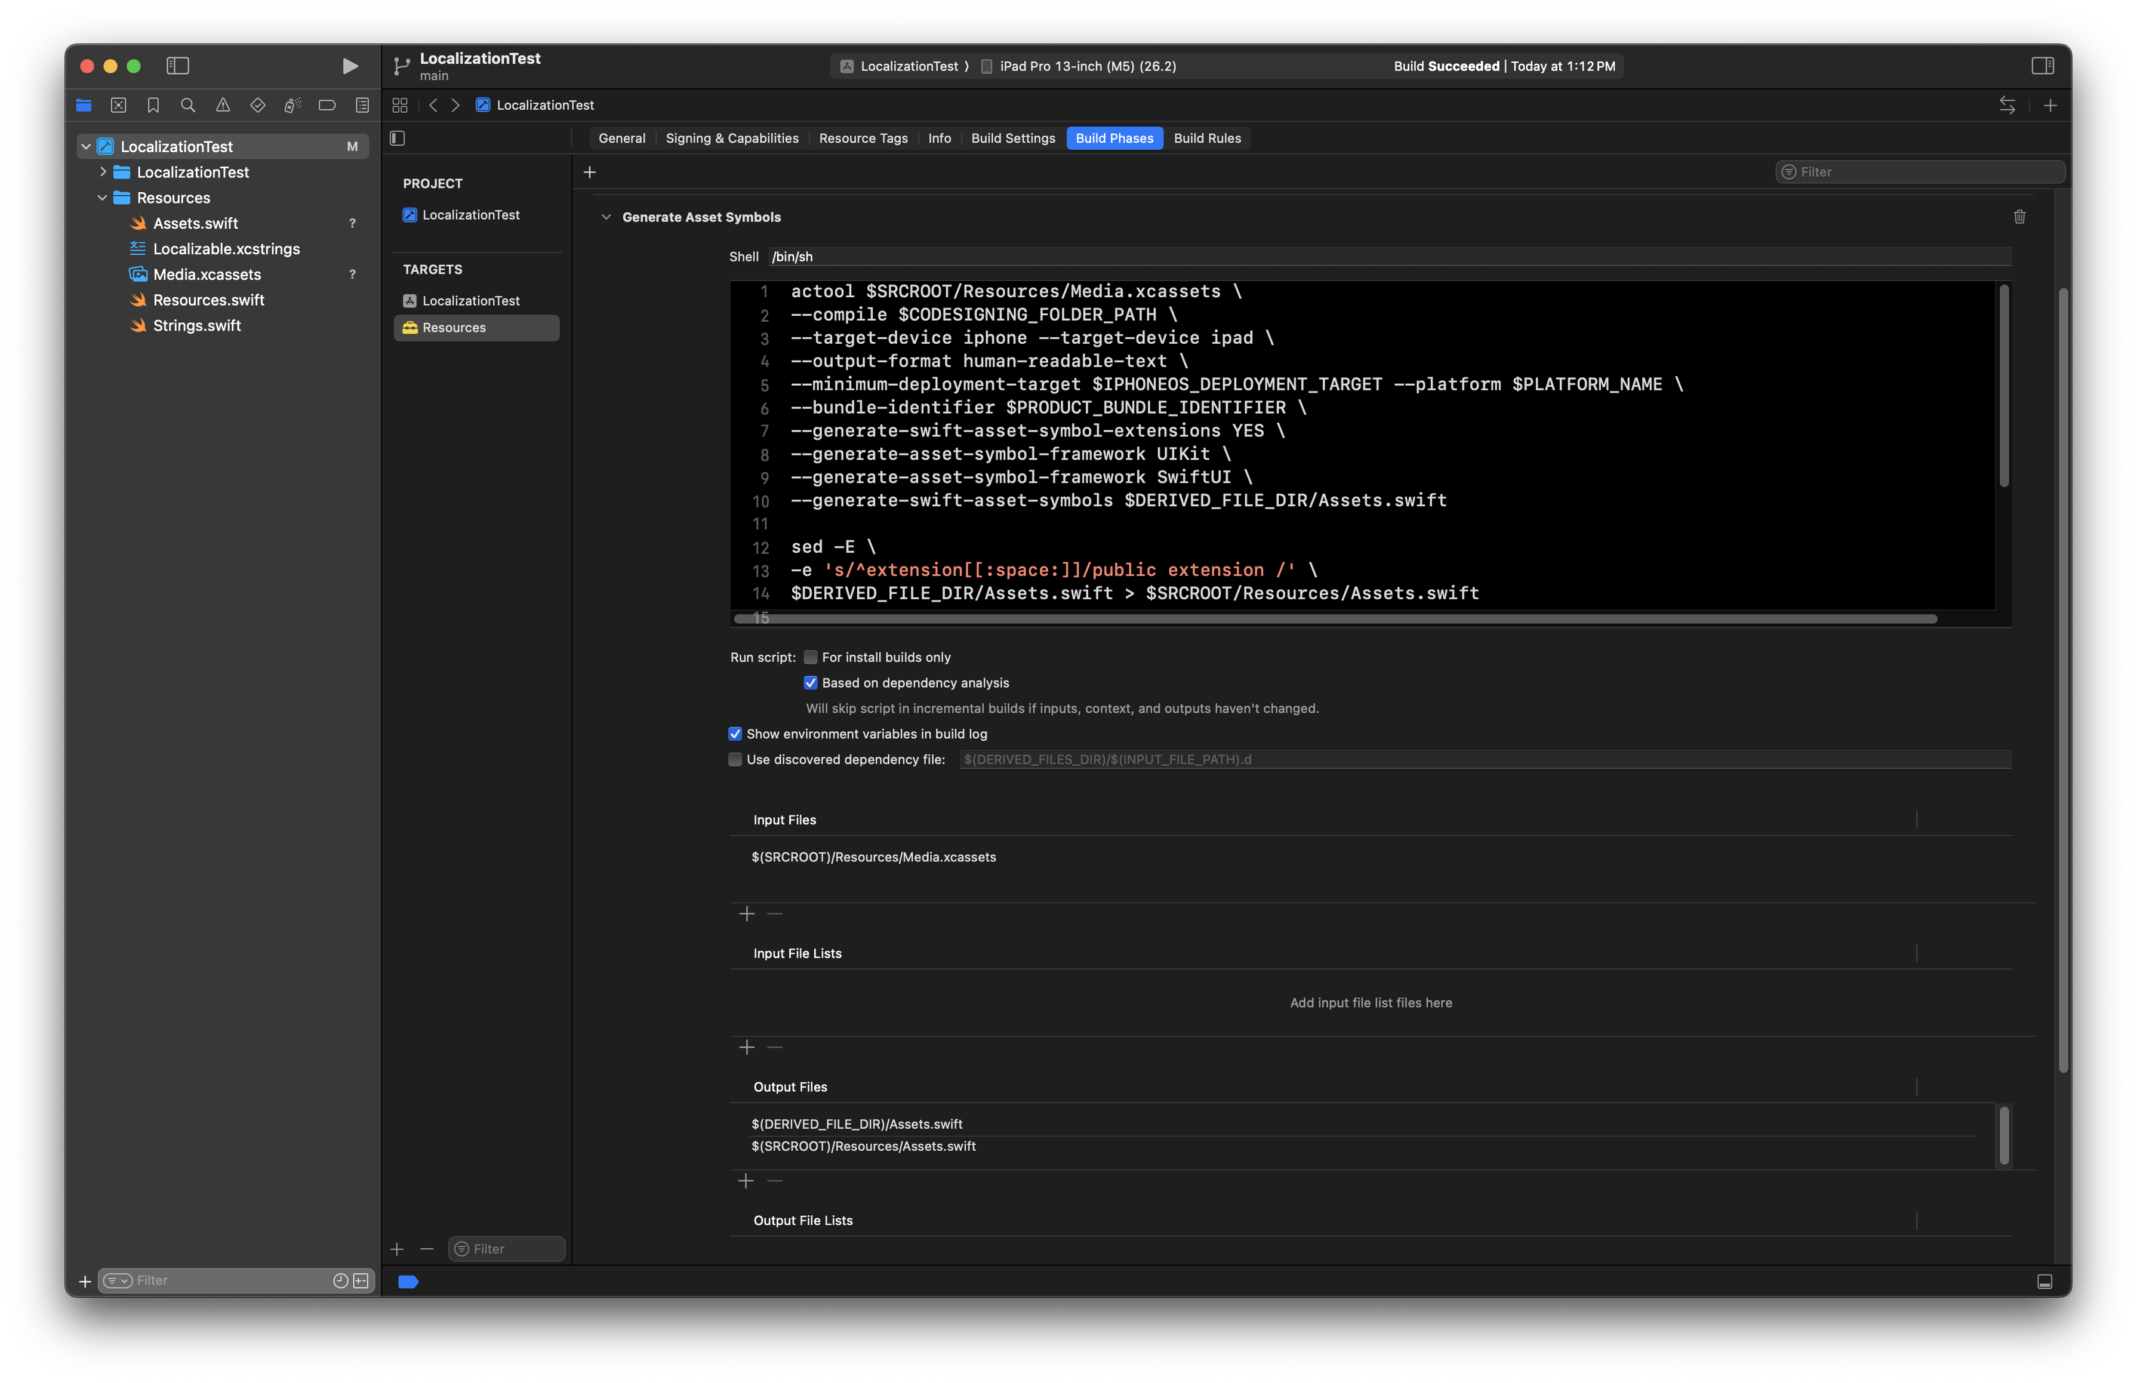Open the Test navigator diamond icon
This screenshot has width=2137, height=1383.
pos(258,105)
